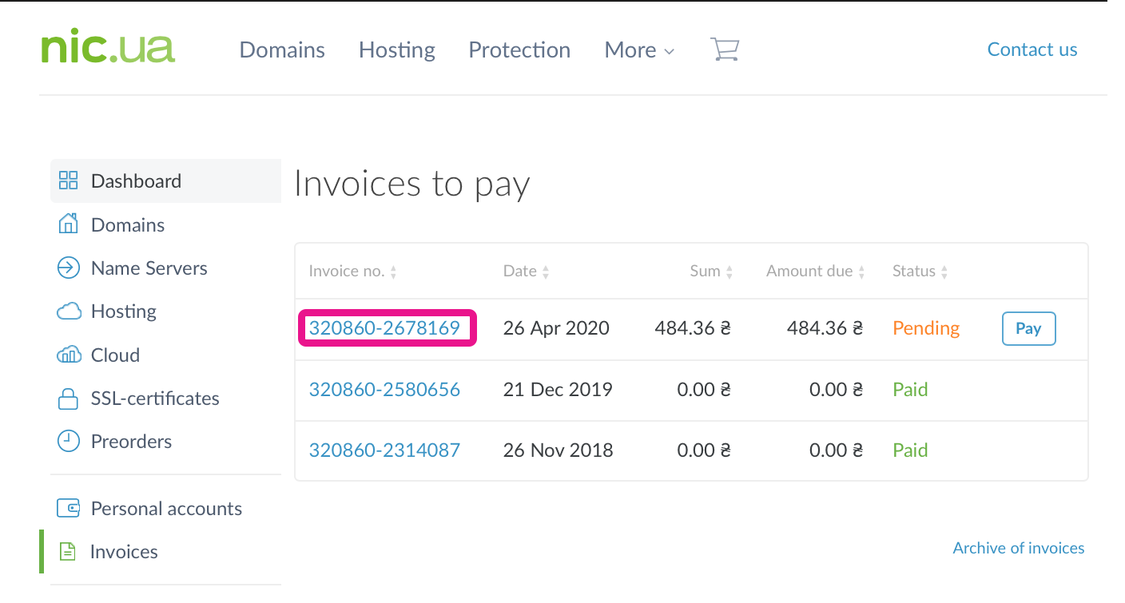Click the Personal accounts wallet icon
The width and height of the screenshot is (1125, 603).
(69, 508)
